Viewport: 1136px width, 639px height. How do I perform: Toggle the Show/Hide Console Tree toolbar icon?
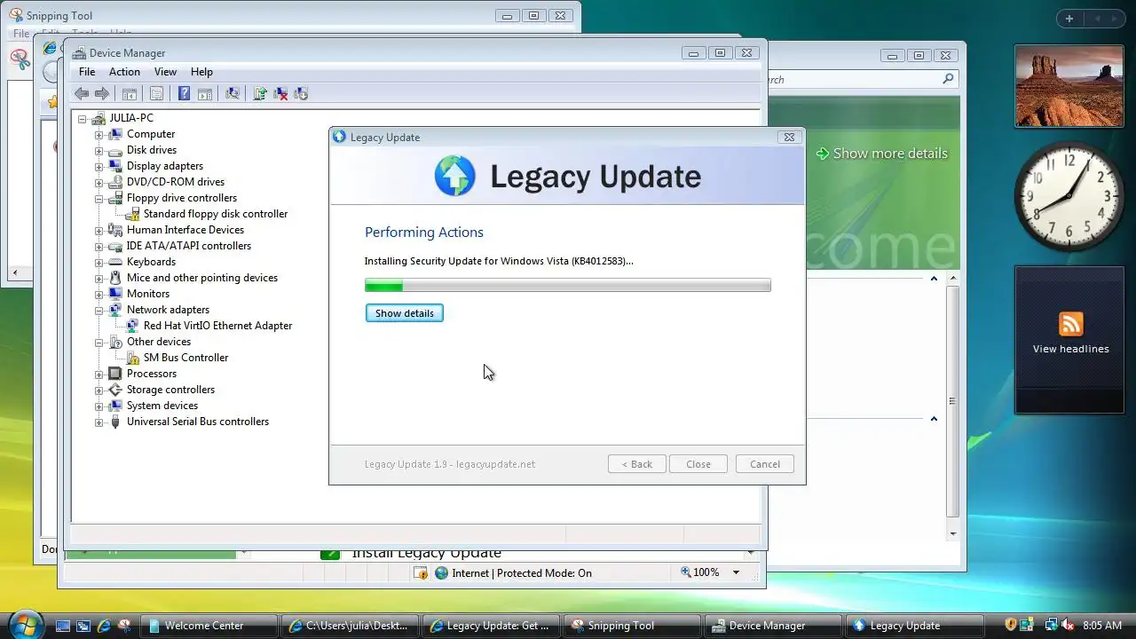click(130, 93)
